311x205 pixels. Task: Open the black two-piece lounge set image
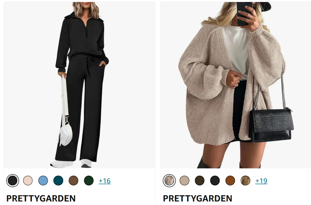point(79,85)
